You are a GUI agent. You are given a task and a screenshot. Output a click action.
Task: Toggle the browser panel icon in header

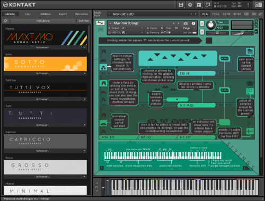(x=199, y=5)
